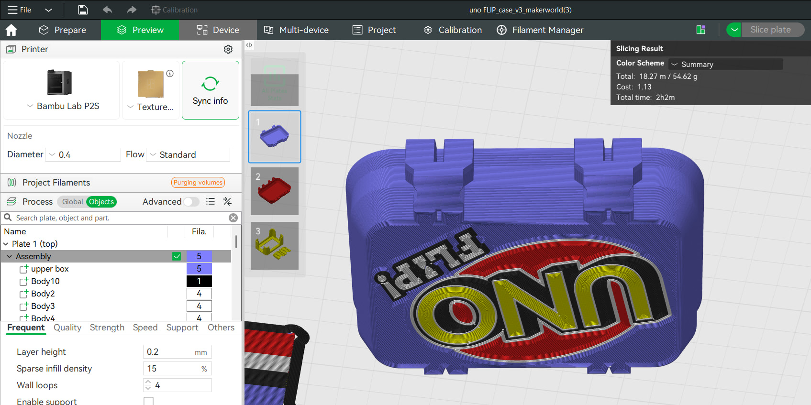
Task: Select the Bambu Lab P2S printer image
Action: point(59,82)
